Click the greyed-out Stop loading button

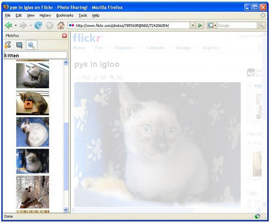click(x=50, y=25)
